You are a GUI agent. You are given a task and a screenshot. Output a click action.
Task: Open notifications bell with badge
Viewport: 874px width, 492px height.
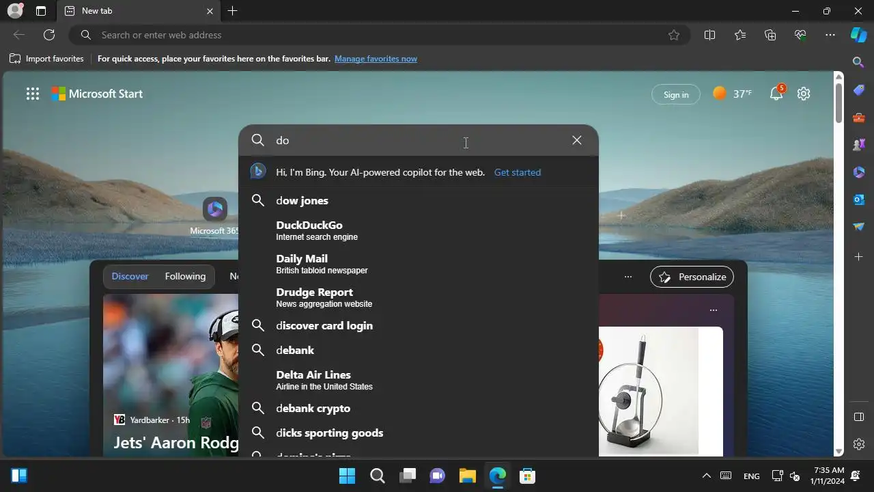tap(777, 93)
